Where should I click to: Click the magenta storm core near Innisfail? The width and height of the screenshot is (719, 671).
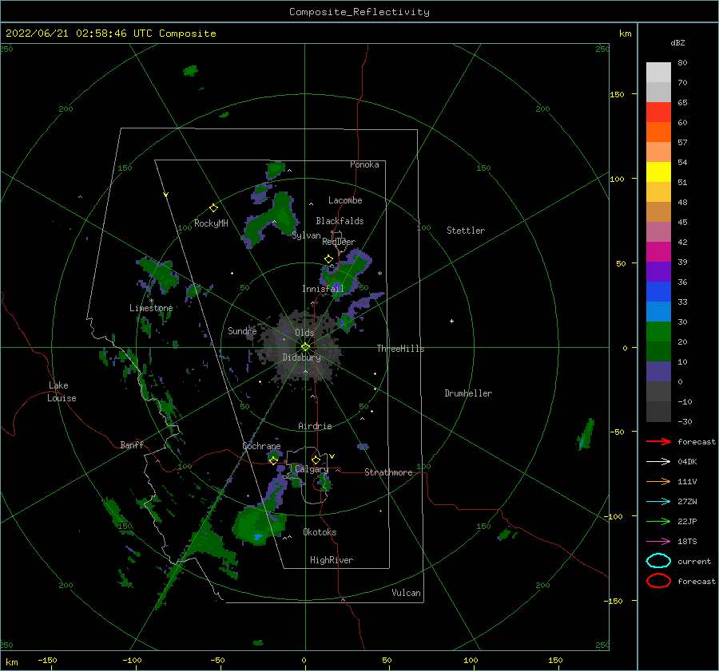[x=336, y=287]
